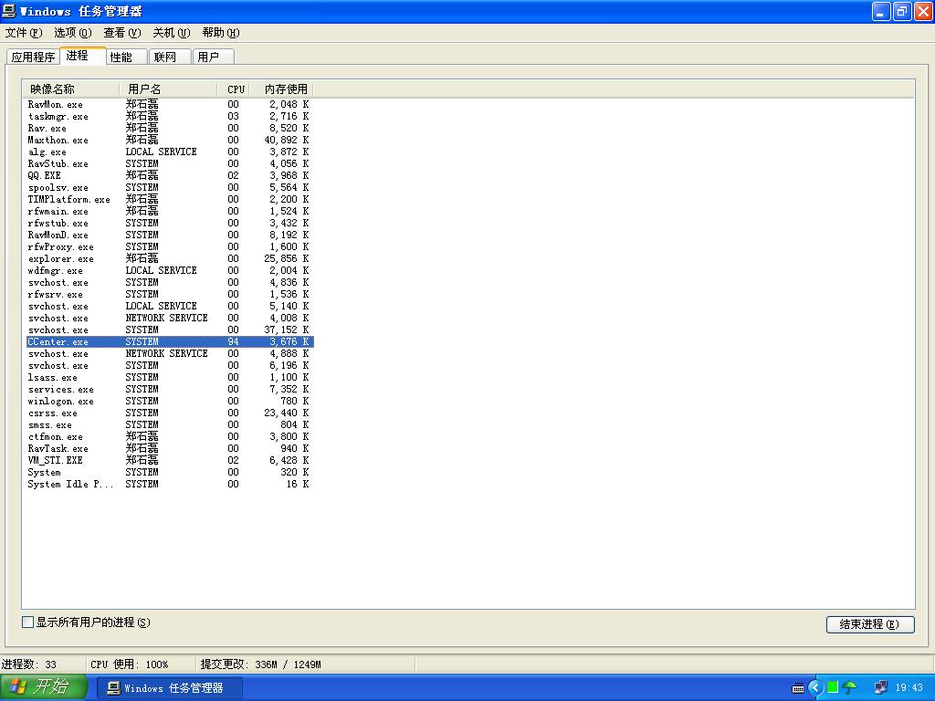Click the svchost.exe row using 37,152 K
This screenshot has height=701, width=935.
(x=169, y=330)
